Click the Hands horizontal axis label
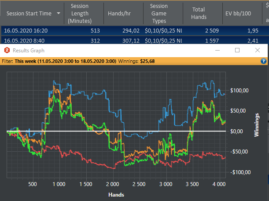The image size is (269, 201). pyautogui.click(x=116, y=195)
